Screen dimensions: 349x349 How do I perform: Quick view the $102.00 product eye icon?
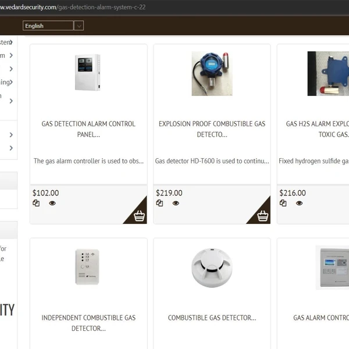pos(52,203)
